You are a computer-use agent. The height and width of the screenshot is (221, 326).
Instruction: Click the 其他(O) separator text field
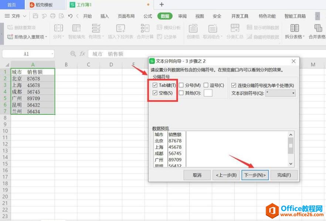pyautogui.click(x=208, y=93)
